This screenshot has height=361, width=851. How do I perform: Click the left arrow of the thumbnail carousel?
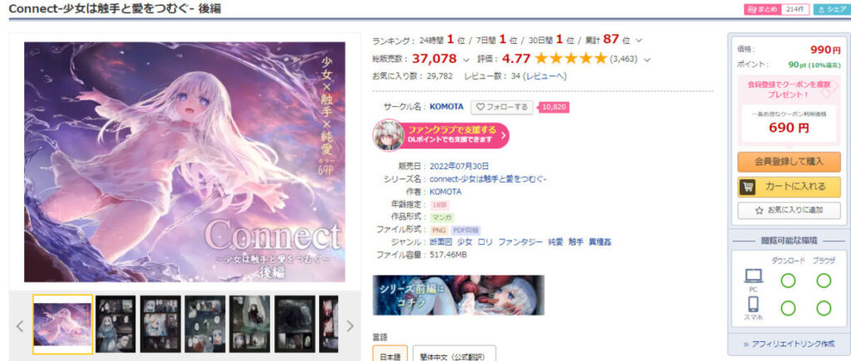click(x=20, y=326)
